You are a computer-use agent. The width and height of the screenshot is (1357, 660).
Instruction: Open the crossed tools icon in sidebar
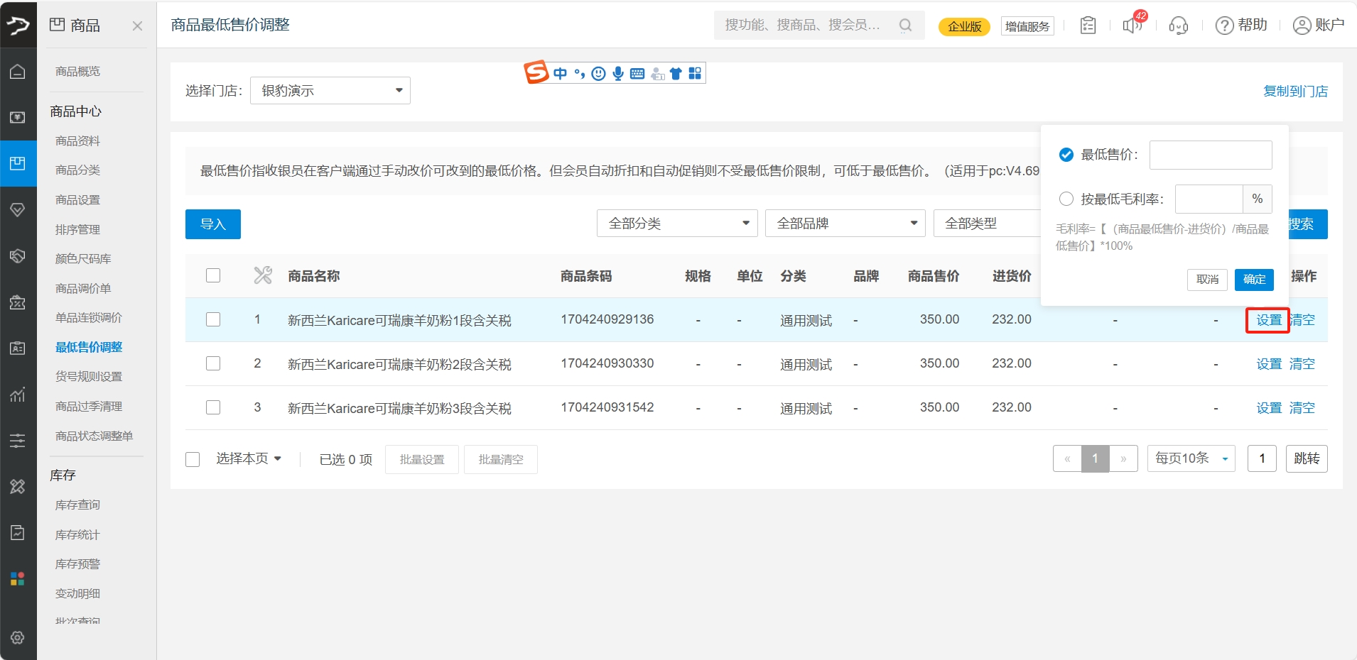(x=18, y=486)
